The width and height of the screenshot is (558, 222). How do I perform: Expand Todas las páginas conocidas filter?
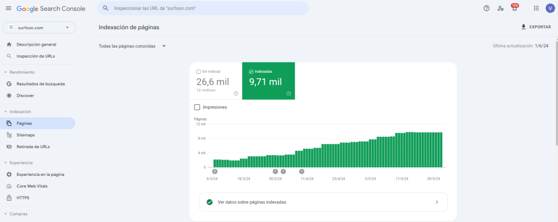click(132, 46)
